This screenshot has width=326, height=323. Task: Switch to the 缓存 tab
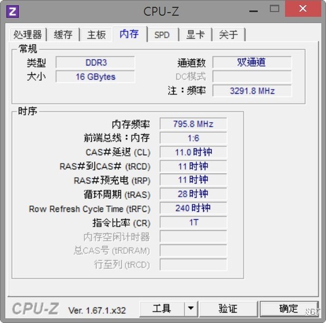click(63, 35)
